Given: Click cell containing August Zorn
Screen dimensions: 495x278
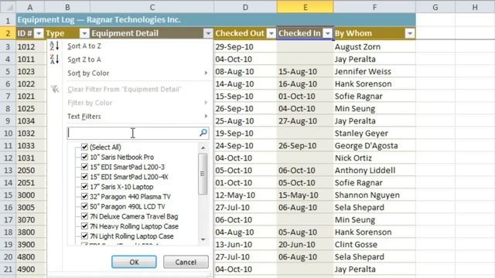Looking at the screenshot, I should 374,46.
